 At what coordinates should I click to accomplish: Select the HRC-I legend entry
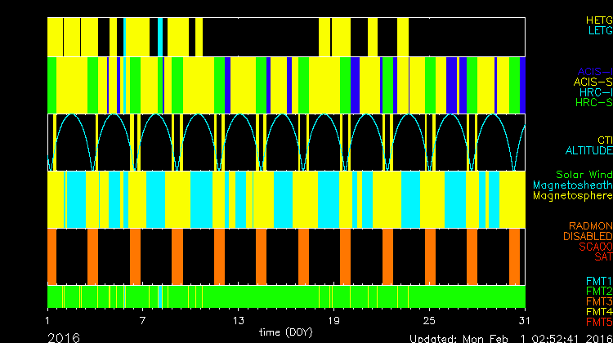594,92
